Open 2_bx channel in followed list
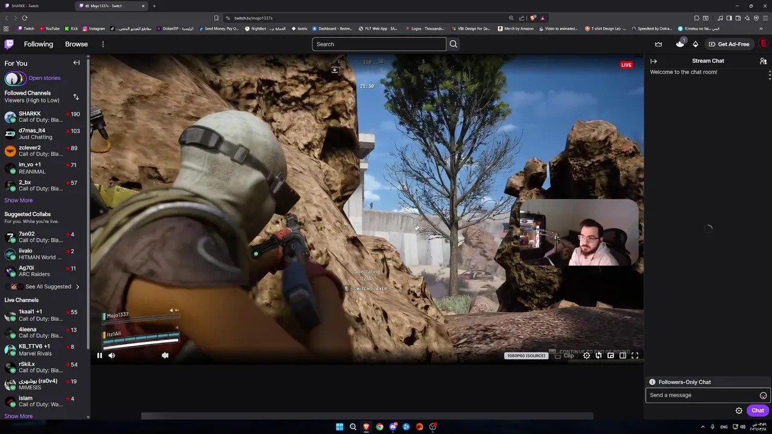 click(x=43, y=186)
